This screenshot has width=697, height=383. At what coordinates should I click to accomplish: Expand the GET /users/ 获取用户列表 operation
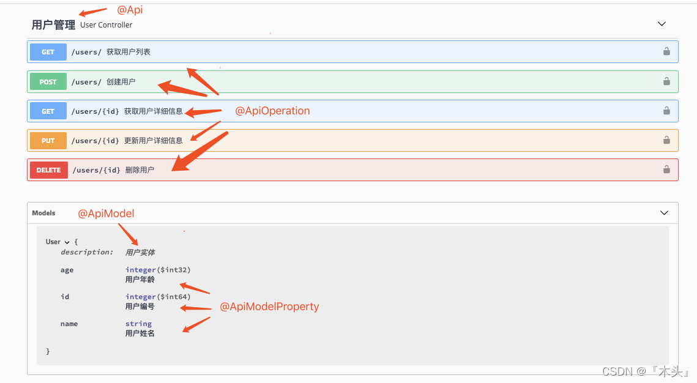click(x=352, y=51)
